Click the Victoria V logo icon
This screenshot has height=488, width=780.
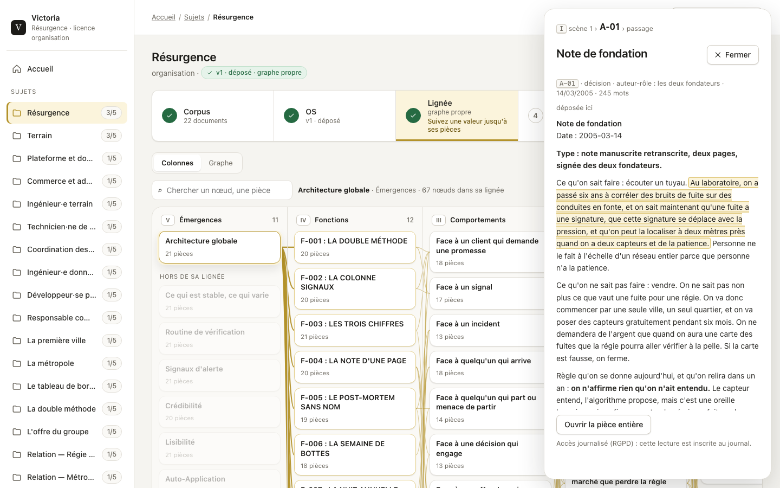click(18, 28)
